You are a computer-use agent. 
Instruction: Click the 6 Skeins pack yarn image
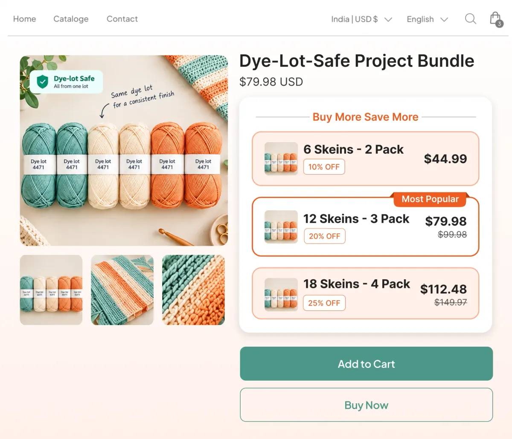coord(281,158)
